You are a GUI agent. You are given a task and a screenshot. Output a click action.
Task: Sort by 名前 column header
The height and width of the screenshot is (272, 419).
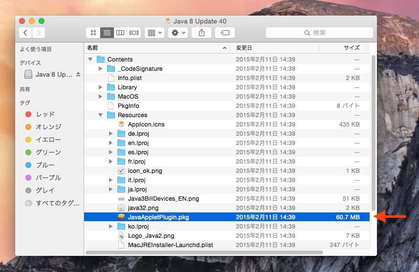click(x=157, y=48)
